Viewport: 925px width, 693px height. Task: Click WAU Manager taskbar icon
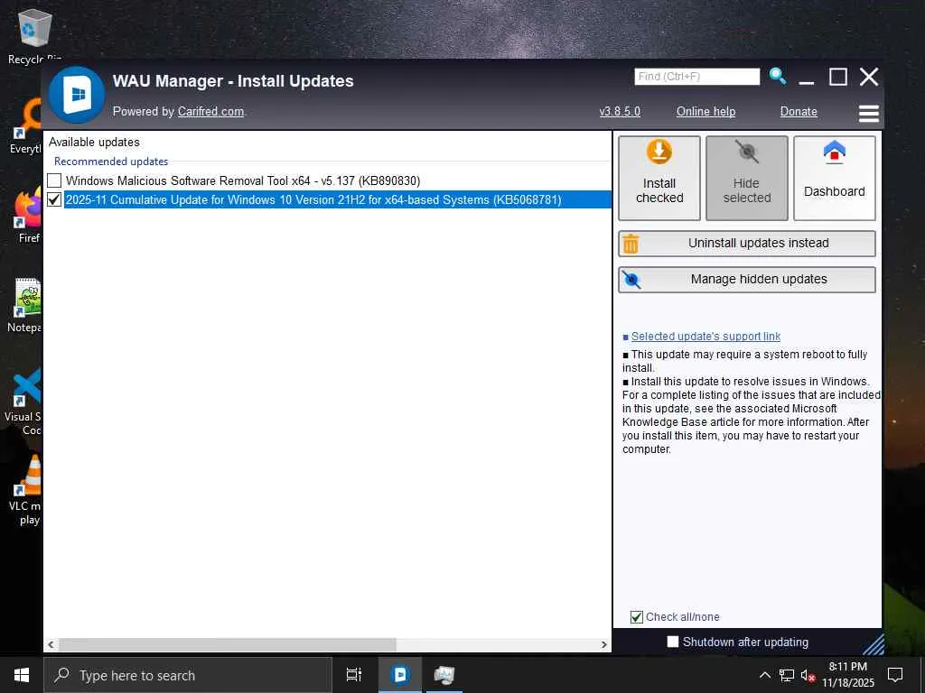click(400, 675)
